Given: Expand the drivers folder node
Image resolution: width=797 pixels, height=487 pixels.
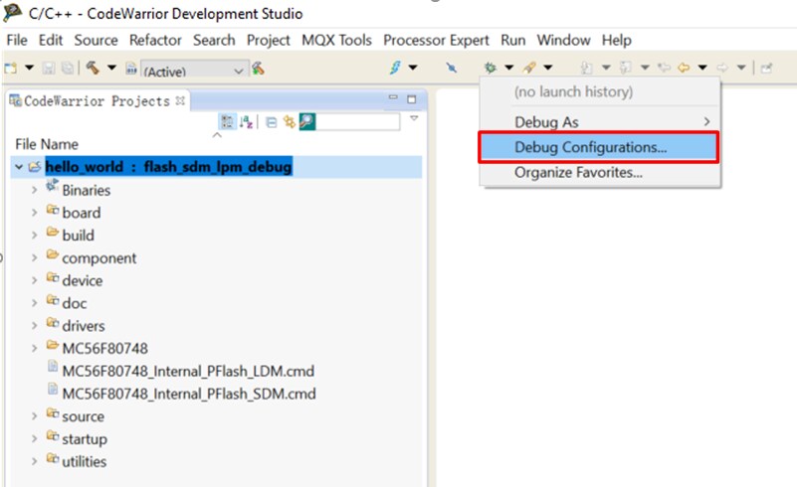Looking at the screenshot, I should pos(35,326).
